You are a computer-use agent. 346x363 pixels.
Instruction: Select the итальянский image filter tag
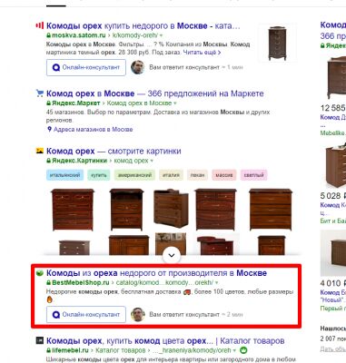click(x=64, y=175)
